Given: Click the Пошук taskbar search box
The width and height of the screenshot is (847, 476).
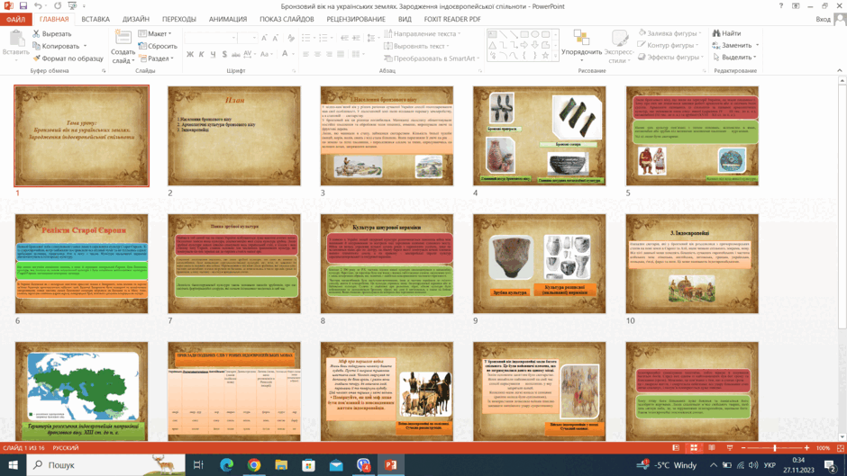Looking at the screenshot, I should point(105,464).
